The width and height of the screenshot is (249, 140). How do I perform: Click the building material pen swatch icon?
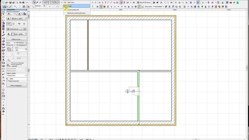[9, 65]
